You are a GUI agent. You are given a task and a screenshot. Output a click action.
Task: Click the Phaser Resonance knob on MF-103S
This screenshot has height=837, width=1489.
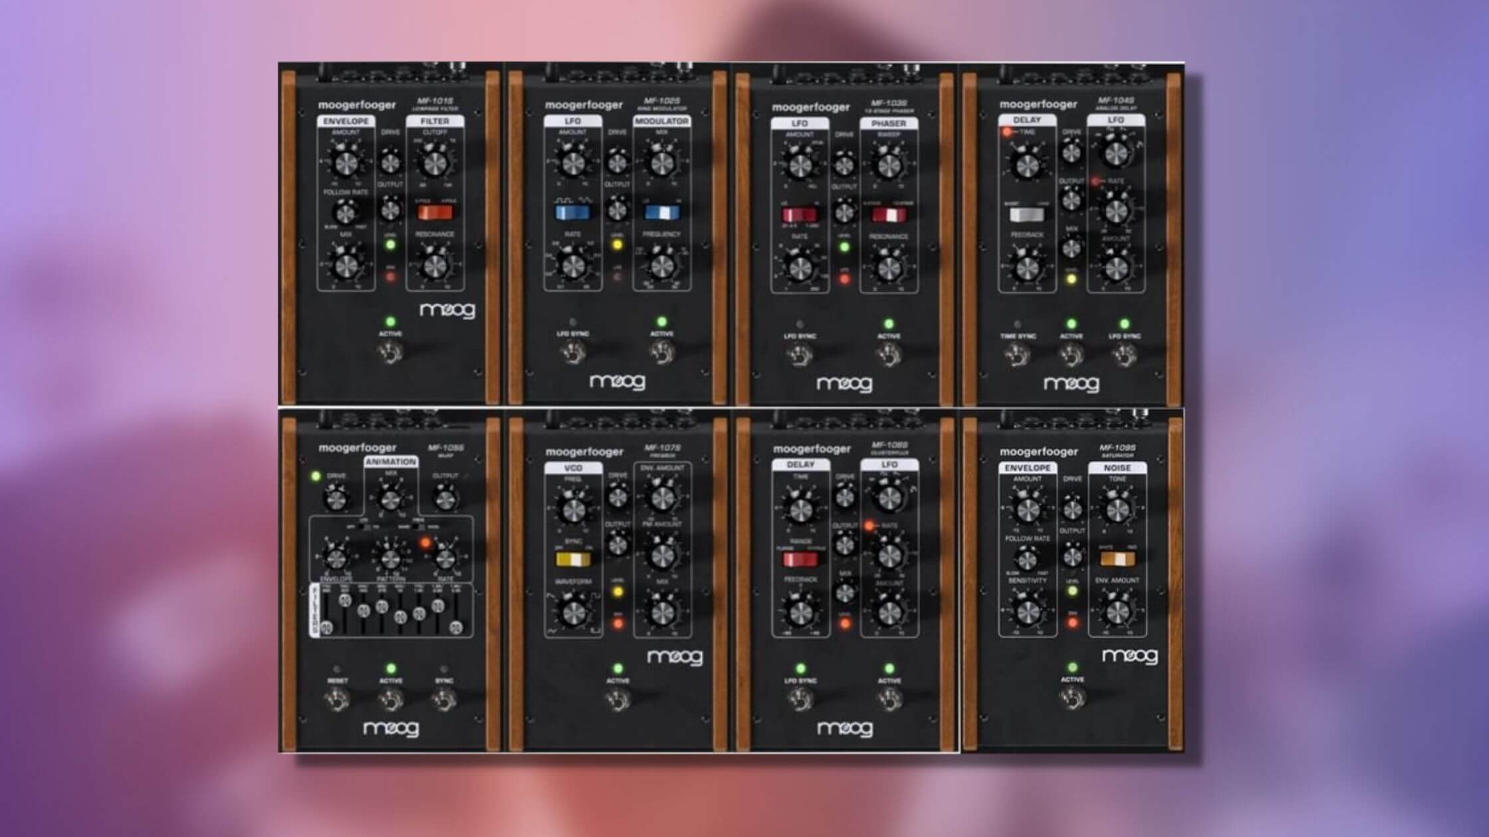(x=889, y=268)
